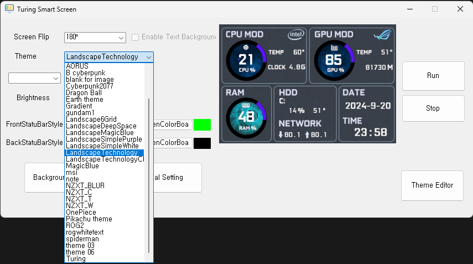This screenshot has width=473, height=264.
Task: Select NZXT_W theme
Action: click(x=105, y=205)
